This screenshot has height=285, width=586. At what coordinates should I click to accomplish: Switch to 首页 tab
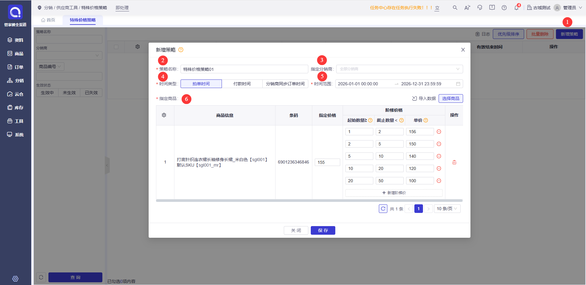click(48, 20)
